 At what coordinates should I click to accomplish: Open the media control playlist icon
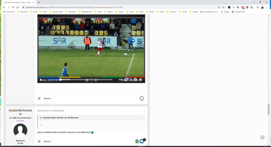click(258, 7)
